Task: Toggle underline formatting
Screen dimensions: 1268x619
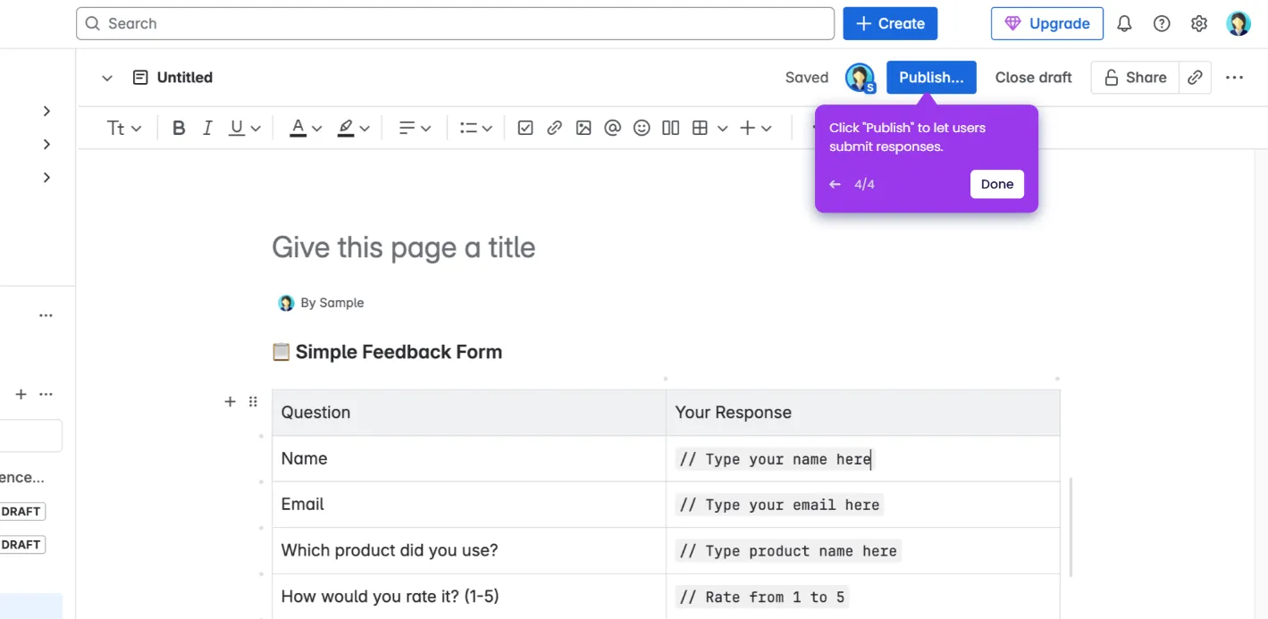Action: (236, 129)
